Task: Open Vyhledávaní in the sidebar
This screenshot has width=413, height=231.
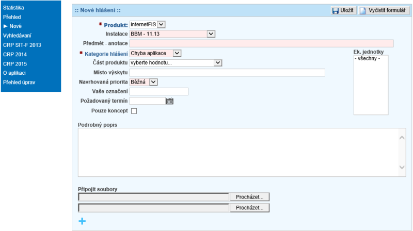Action: (x=17, y=36)
